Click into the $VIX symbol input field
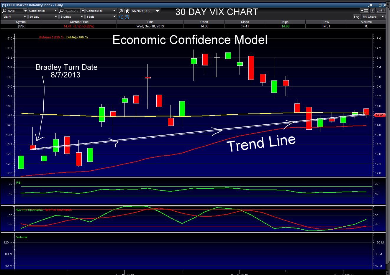 pos(15,11)
